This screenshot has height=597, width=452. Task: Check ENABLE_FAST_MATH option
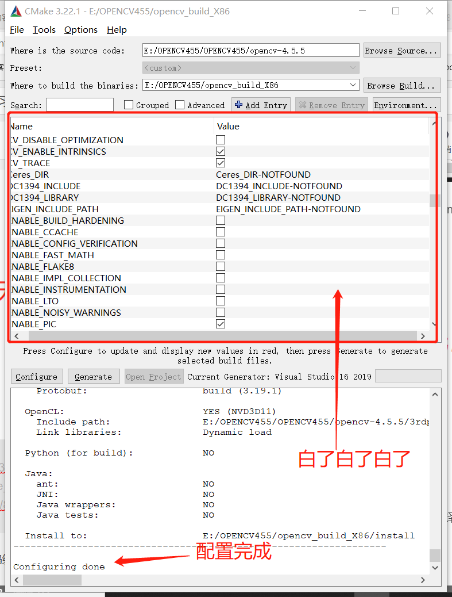[221, 255]
